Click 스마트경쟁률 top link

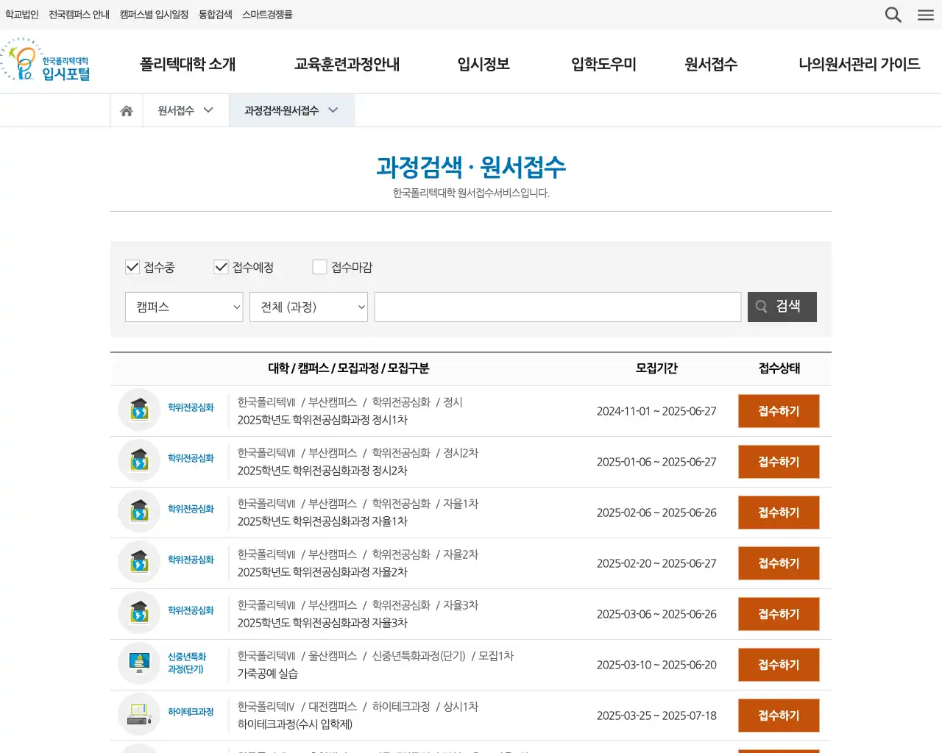(267, 14)
